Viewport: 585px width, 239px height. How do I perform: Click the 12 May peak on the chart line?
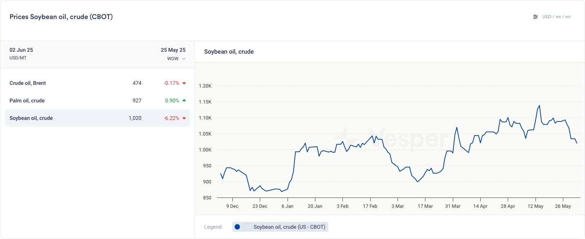(539, 106)
